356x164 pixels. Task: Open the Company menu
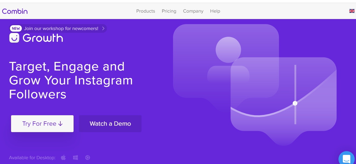193,11
